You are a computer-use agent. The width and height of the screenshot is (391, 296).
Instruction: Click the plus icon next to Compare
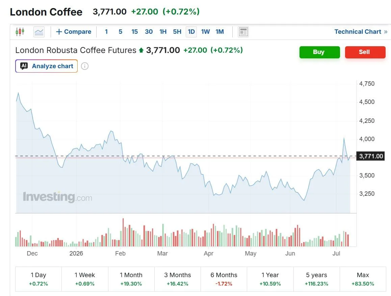click(59, 32)
